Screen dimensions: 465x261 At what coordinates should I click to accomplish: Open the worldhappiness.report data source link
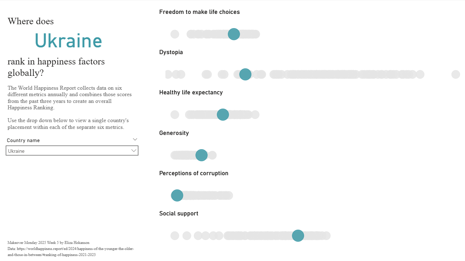pyautogui.click(x=70, y=252)
